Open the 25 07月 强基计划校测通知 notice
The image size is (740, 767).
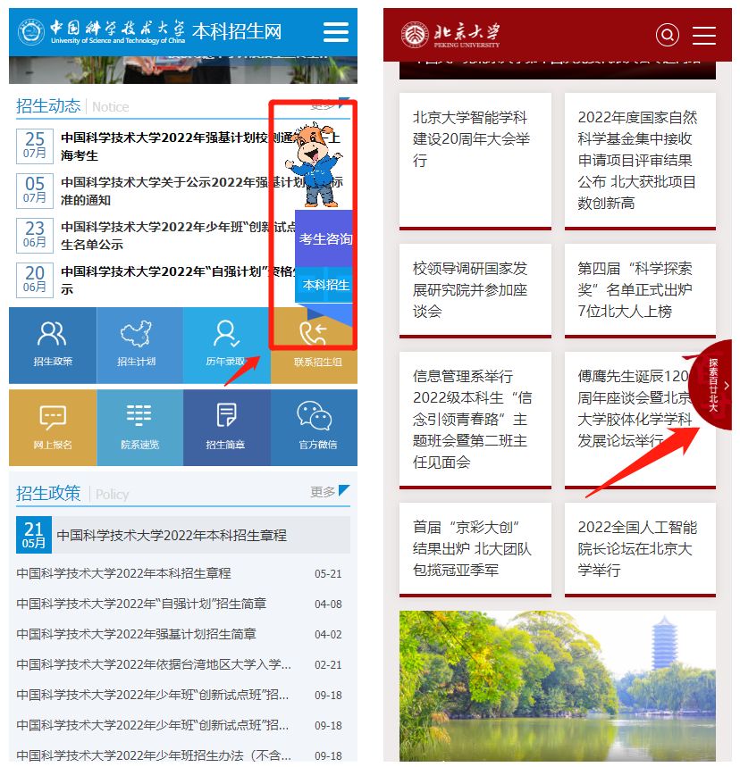coord(183,146)
